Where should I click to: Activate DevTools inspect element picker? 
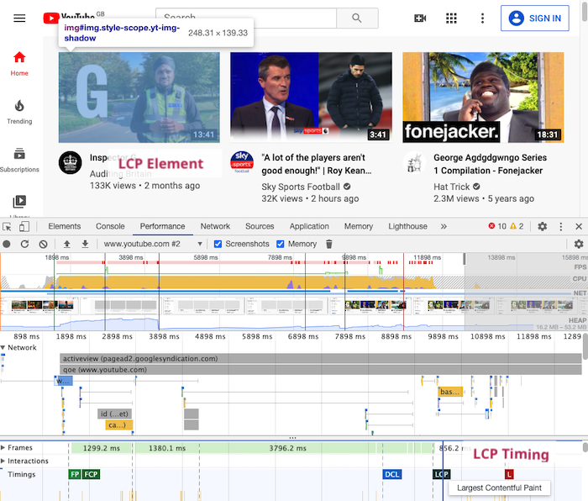pyautogui.click(x=7, y=226)
